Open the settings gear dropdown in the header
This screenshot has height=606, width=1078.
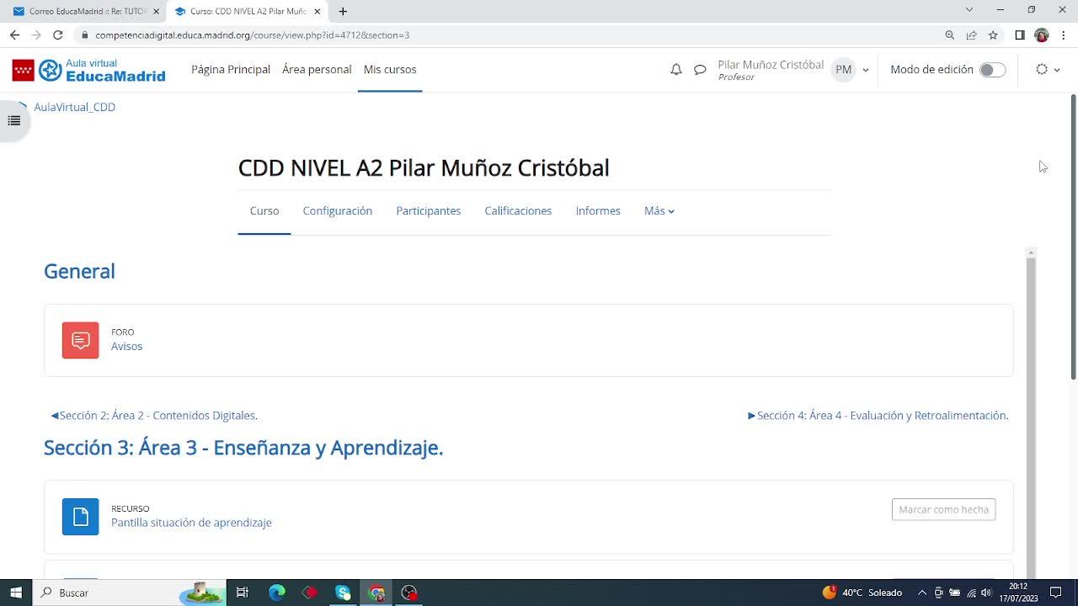pos(1048,70)
